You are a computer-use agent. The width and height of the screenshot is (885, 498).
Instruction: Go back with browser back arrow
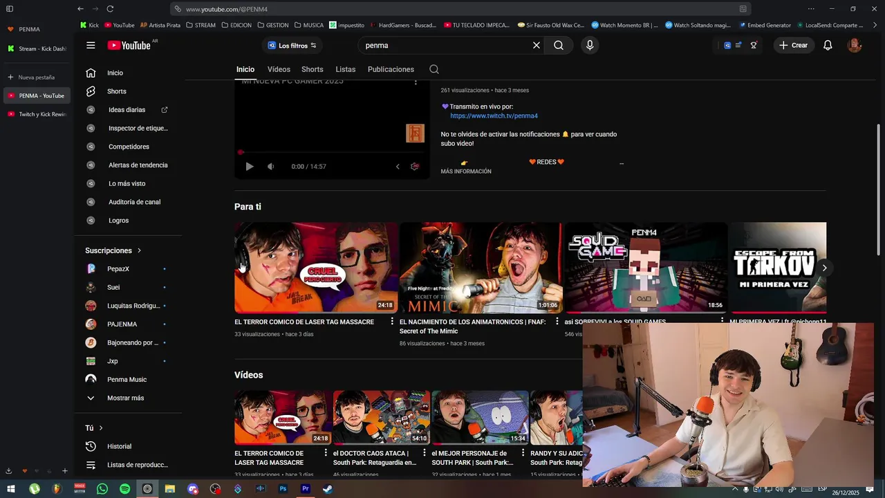click(x=81, y=9)
